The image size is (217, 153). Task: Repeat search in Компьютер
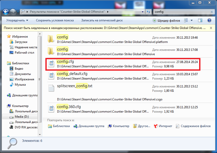click(119, 126)
